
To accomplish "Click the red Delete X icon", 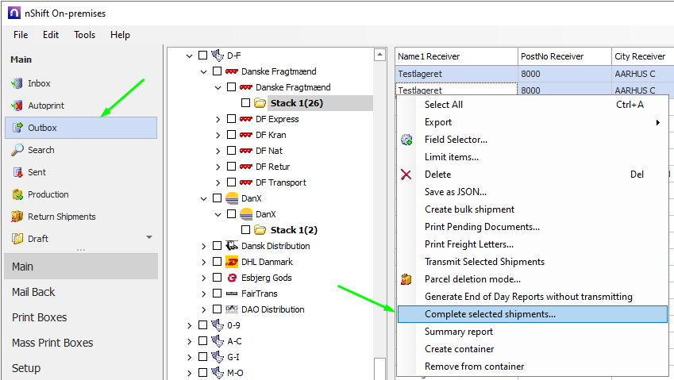I will pos(407,175).
